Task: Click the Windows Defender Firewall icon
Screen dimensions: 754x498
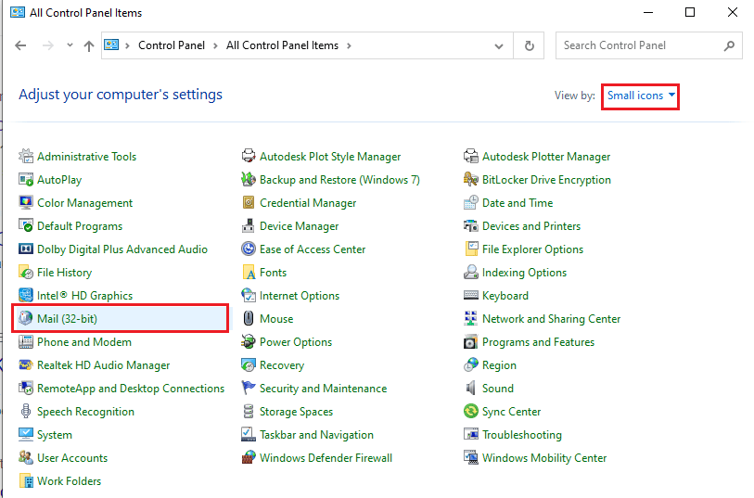Action: click(x=249, y=457)
